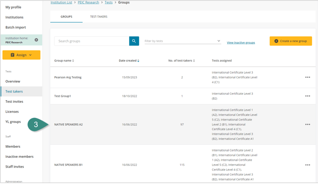Open options menu for Pearson Arg Testing
The image size is (318, 184).
pyautogui.click(x=307, y=77)
